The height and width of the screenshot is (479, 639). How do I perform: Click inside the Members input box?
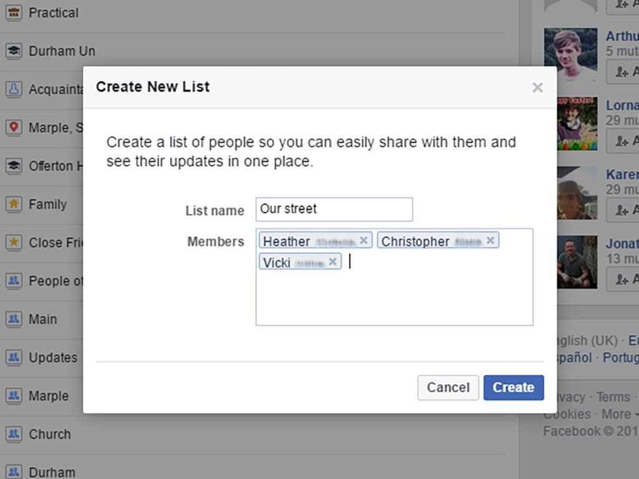coord(437,293)
